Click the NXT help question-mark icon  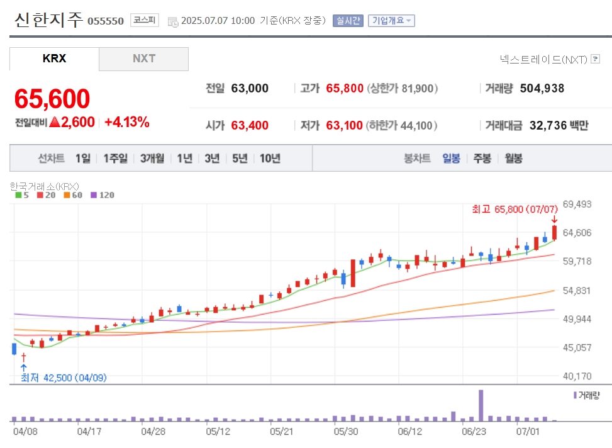coord(595,59)
